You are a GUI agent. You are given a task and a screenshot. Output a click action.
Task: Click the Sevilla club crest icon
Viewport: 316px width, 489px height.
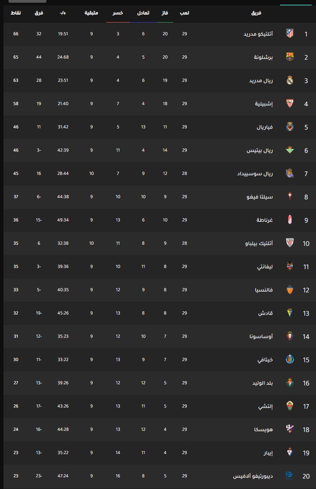pyautogui.click(x=290, y=104)
